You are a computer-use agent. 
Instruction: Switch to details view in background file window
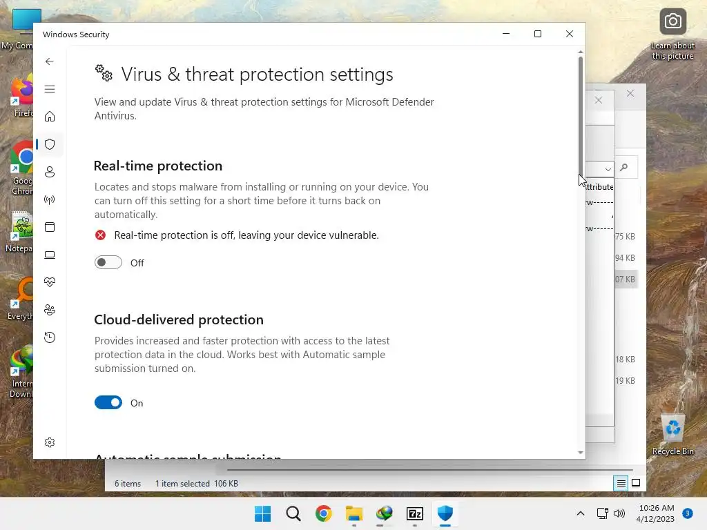click(x=621, y=484)
